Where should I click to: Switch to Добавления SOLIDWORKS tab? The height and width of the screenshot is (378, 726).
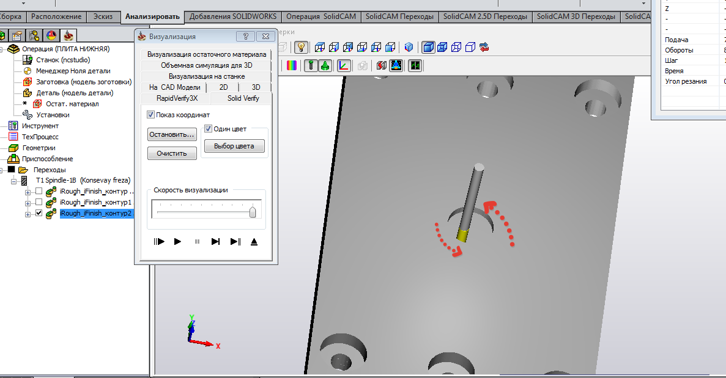233,16
